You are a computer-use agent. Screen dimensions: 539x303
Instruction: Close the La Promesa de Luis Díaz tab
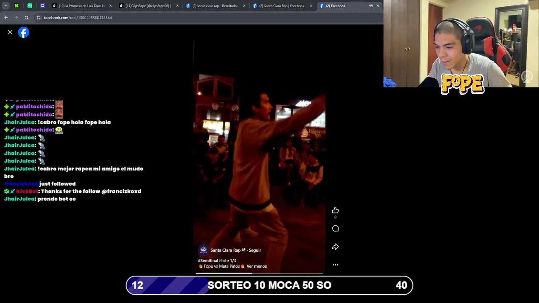(111, 6)
